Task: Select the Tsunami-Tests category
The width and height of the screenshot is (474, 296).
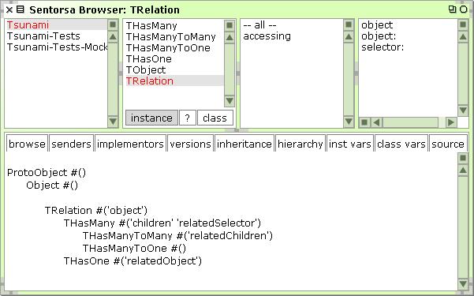Action: tap(43, 36)
